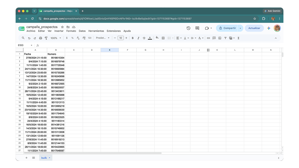299x168 pixels.
Task: Toggle bold formatting
Action: pyautogui.click(x=133, y=38)
